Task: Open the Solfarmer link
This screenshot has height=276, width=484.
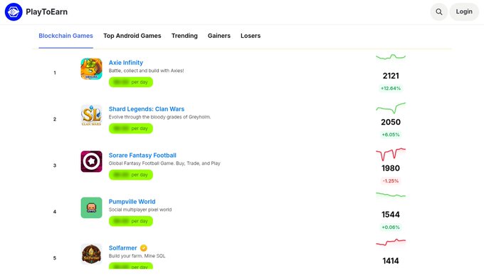Action: (122, 248)
